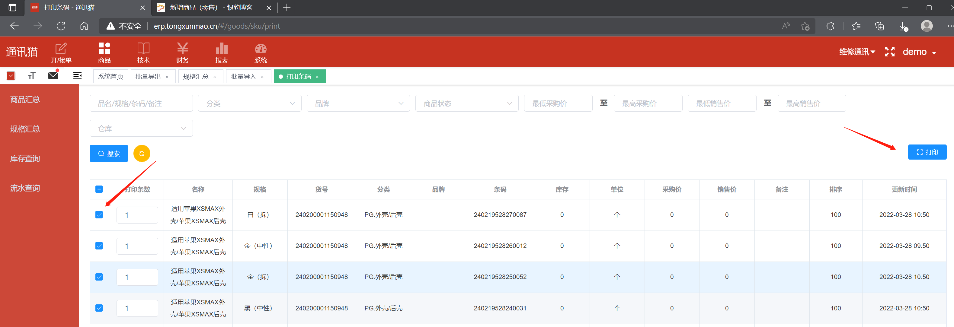Click the orange refresh button
Viewport: 954px width, 327px height.
(x=142, y=154)
